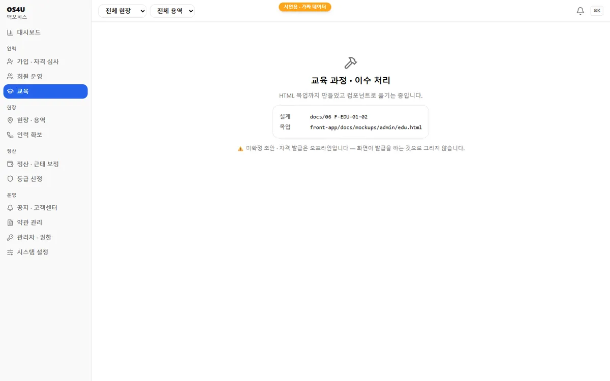
Task: Click the 시스템 설정 sliders icon
Action: [x=10, y=252]
